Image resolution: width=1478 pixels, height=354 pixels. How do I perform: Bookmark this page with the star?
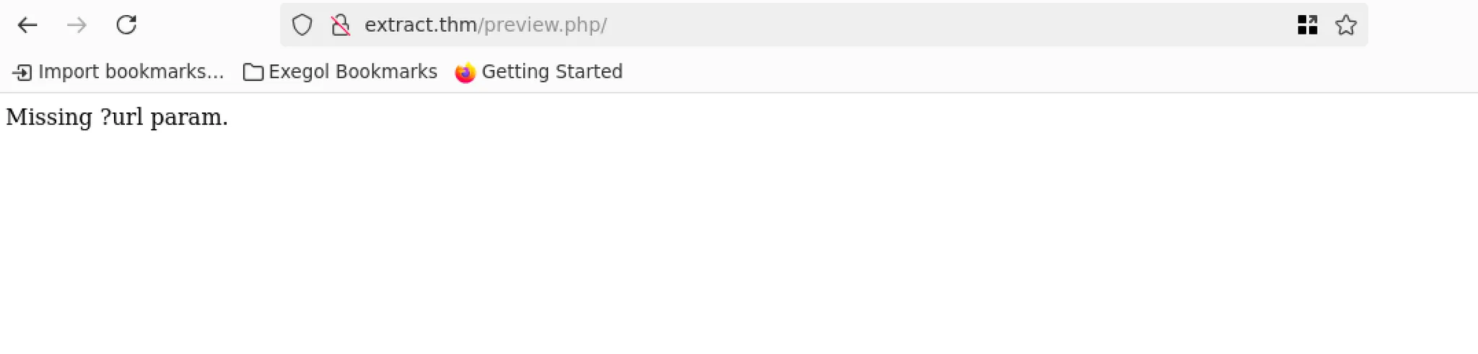pyautogui.click(x=1346, y=25)
